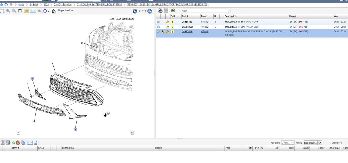Open the Z - 4Z4 - Envision breadcrumb
348x163 pixels.
pos(63,5)
